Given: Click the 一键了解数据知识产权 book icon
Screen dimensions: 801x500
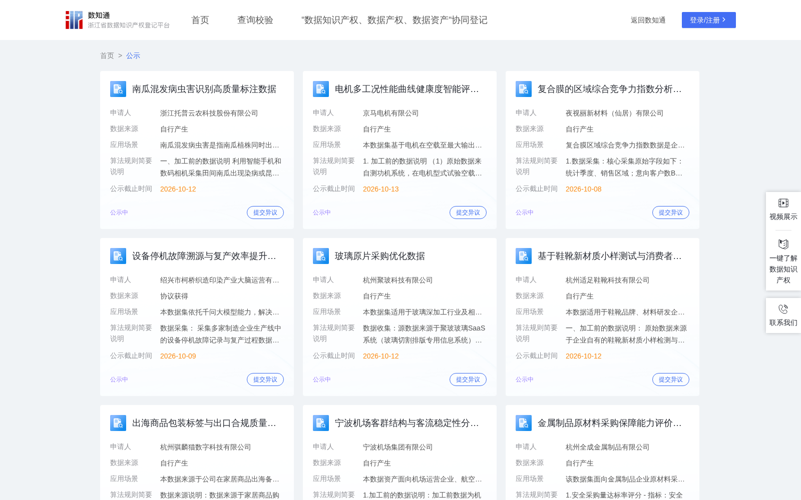Looking at the screenshot, I should click(783, 244).
